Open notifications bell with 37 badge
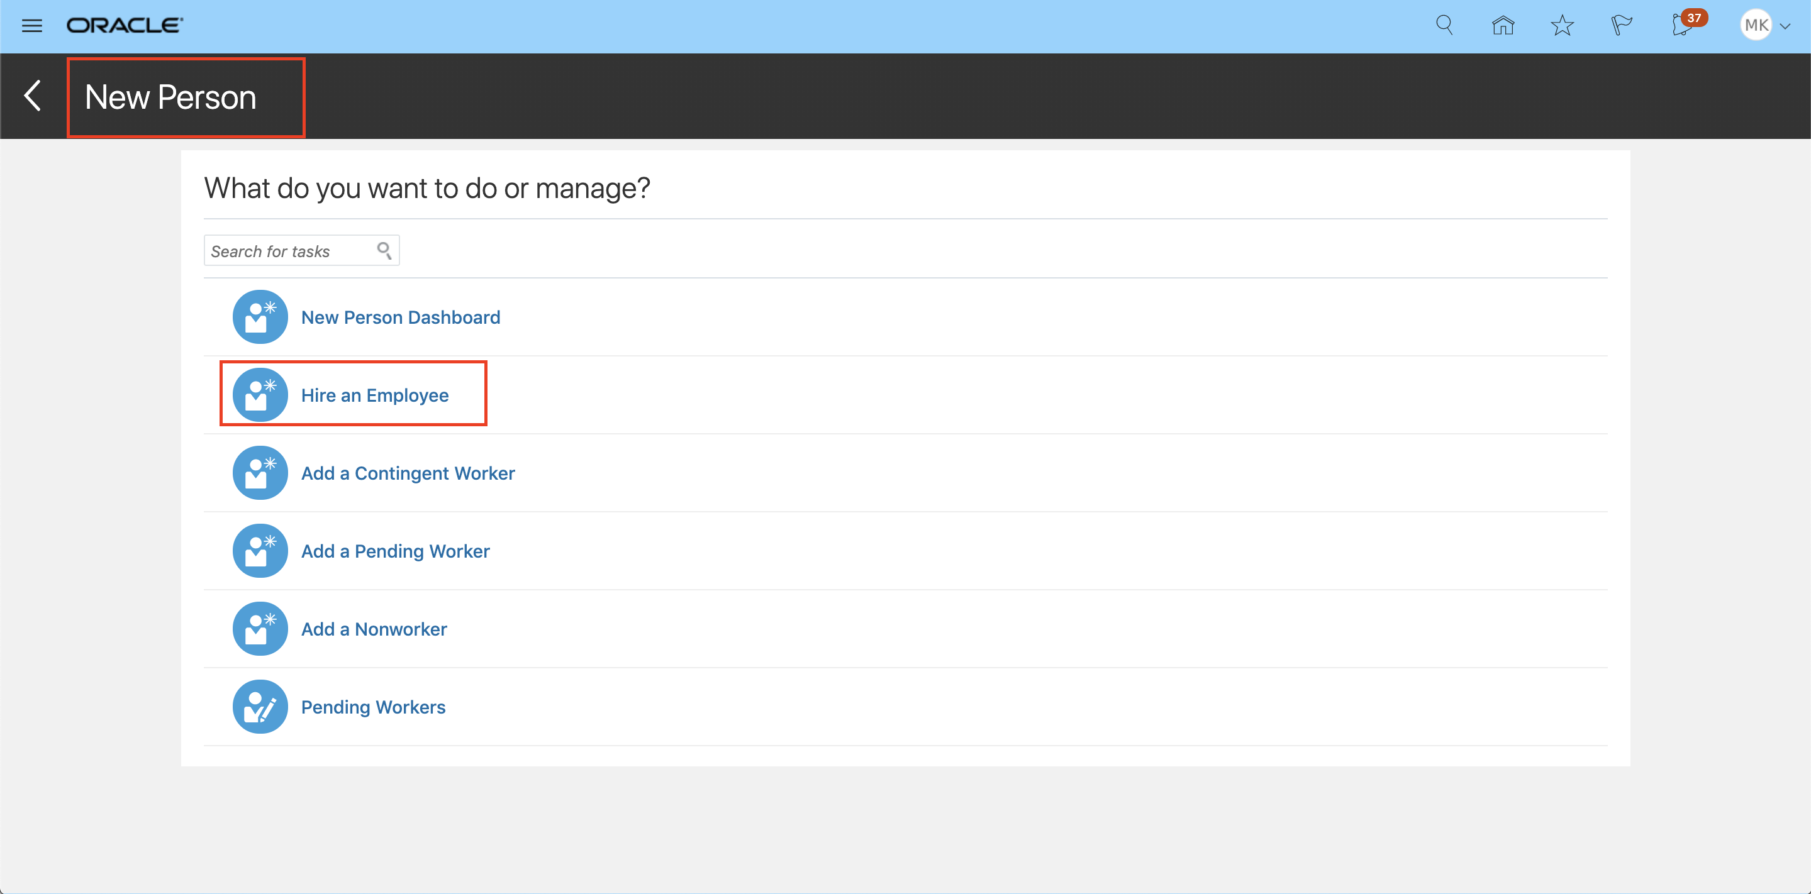 [1682, 26]
